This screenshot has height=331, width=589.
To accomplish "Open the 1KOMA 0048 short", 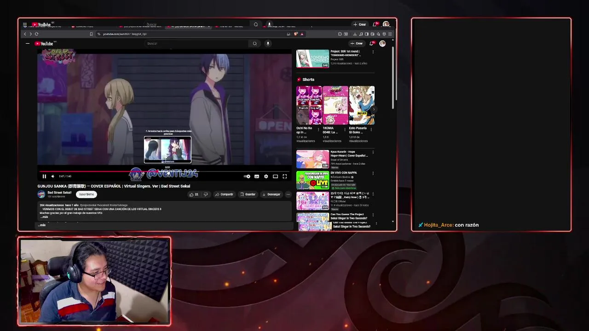I will tap(335, 105).
